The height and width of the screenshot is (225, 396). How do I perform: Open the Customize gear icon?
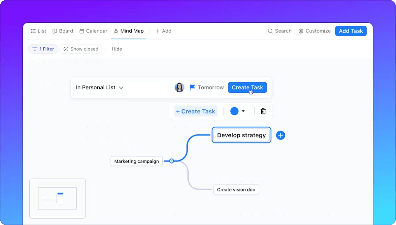coord(301,31)
